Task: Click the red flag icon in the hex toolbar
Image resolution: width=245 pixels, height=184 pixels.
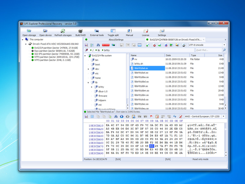Action: pos(151,116)
